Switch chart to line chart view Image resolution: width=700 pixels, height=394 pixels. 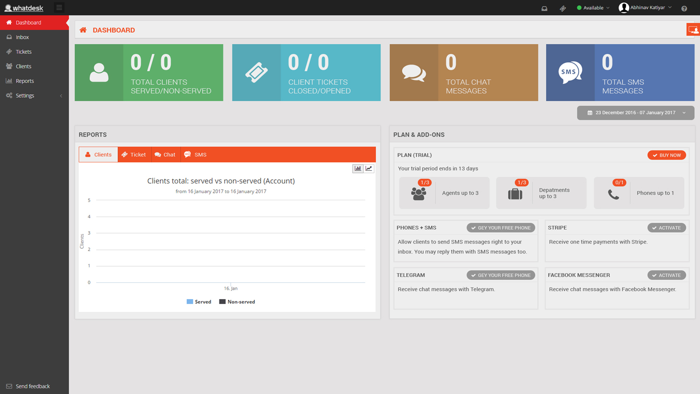point(369,169)
